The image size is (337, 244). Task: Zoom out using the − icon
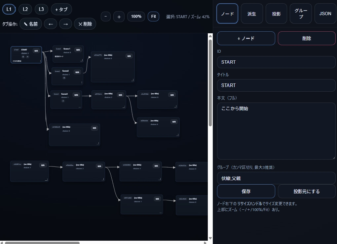(105, 16)
